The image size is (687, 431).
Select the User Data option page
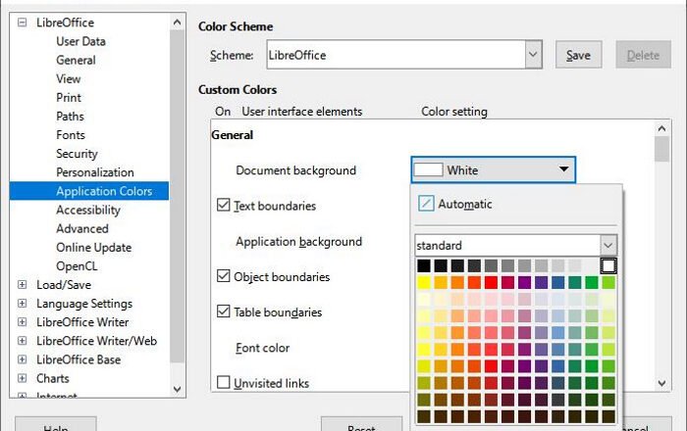[81, 41]
